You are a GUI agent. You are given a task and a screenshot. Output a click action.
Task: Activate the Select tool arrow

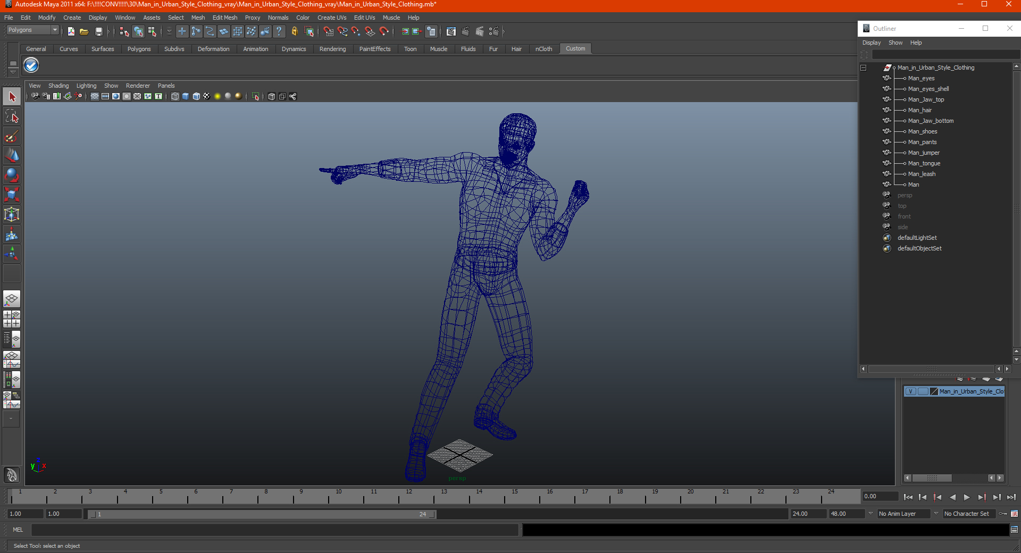click(x=12, y=97)
